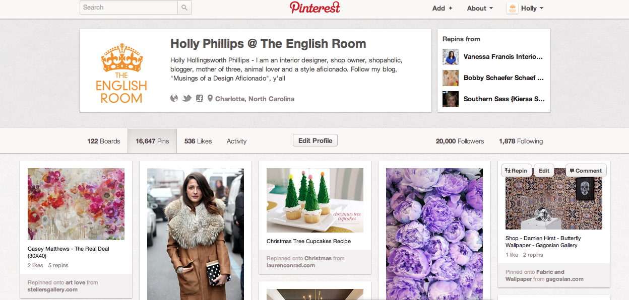
Task: Comment on the Butterfly Wallpaper pin
Action: tap(586, 171)
